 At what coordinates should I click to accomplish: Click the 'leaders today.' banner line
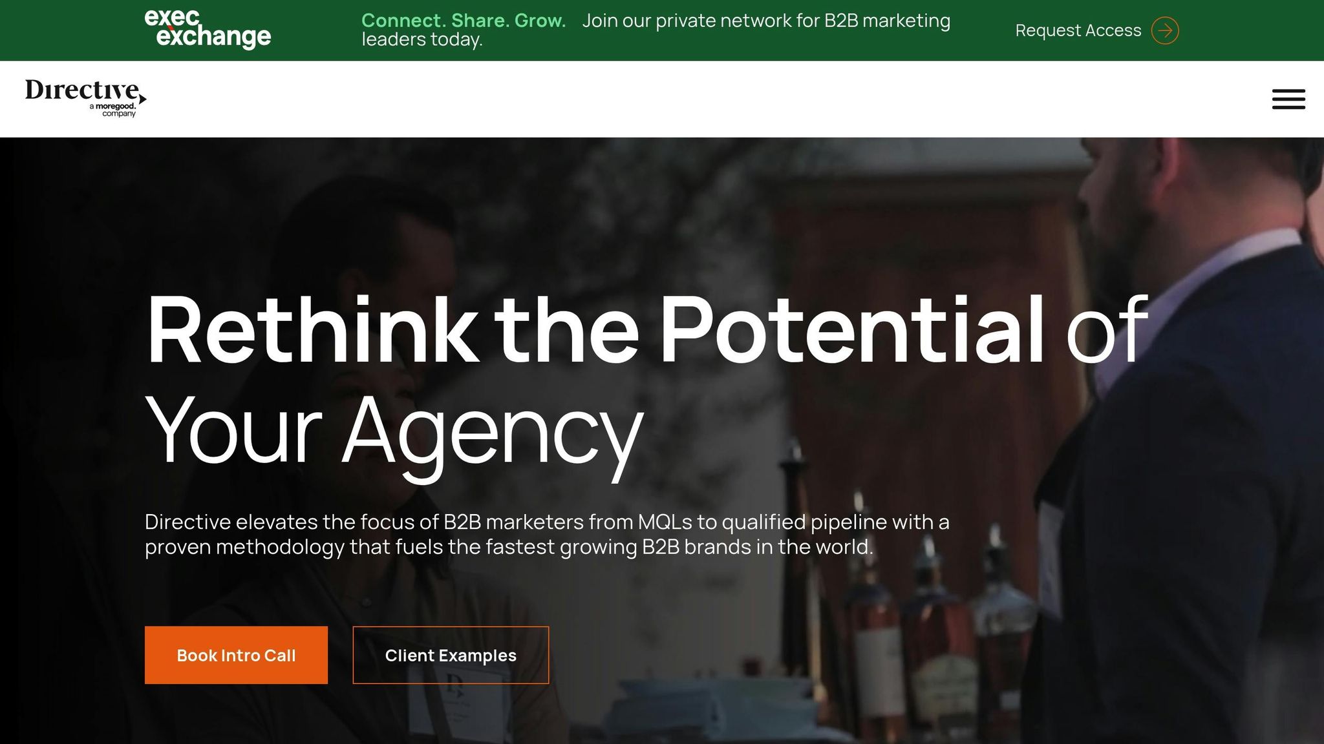coord(422,40)
